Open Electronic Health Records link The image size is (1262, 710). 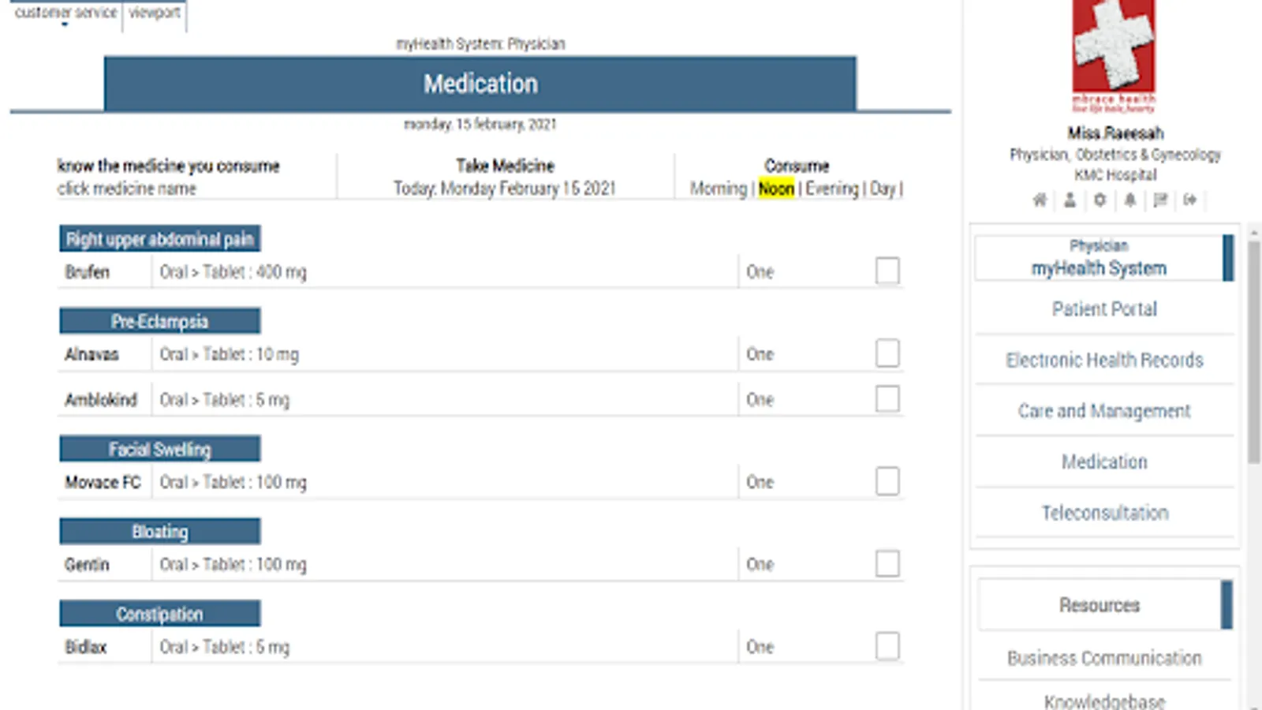click(x=1104, y=361)
